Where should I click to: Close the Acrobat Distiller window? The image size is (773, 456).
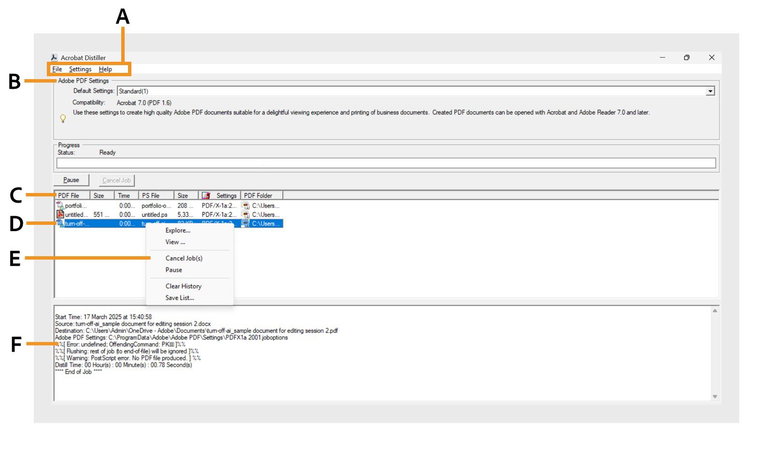712,57
